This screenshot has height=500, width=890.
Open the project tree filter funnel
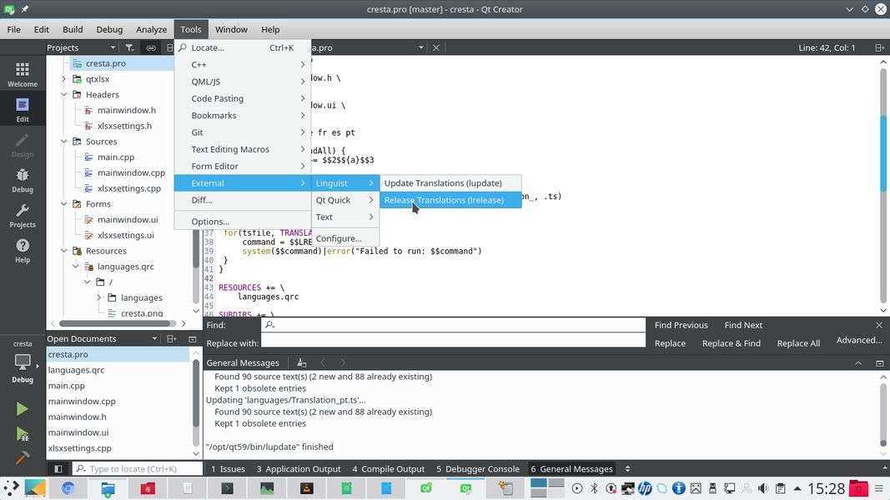point(129,48)
